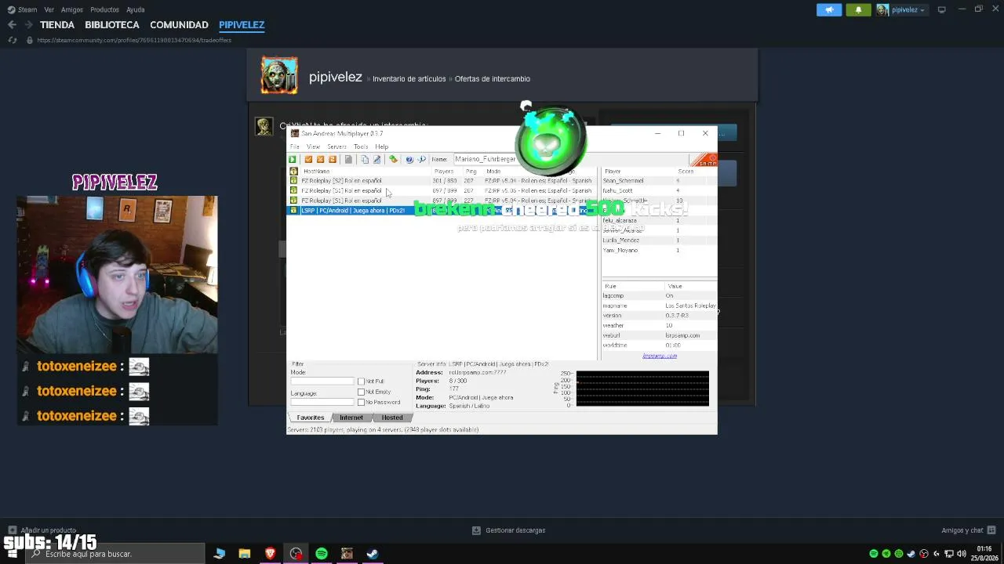Click the Master List document icon in SA-MP toolbar
This screenshot has height=564, width=1004.
click(x=348, y=159)
